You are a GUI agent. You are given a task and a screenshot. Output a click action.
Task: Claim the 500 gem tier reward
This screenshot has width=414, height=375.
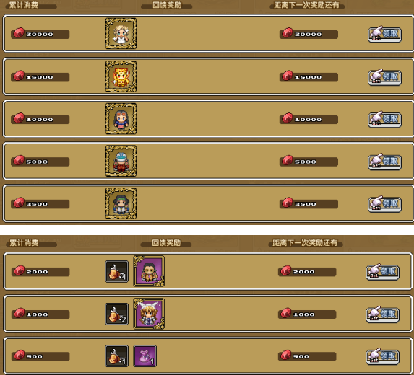tap(383, 356)
